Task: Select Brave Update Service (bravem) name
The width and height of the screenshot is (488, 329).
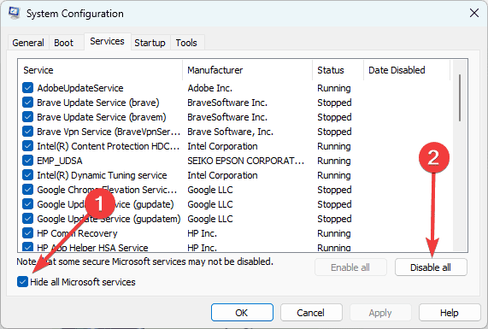Action: point(102,117)
